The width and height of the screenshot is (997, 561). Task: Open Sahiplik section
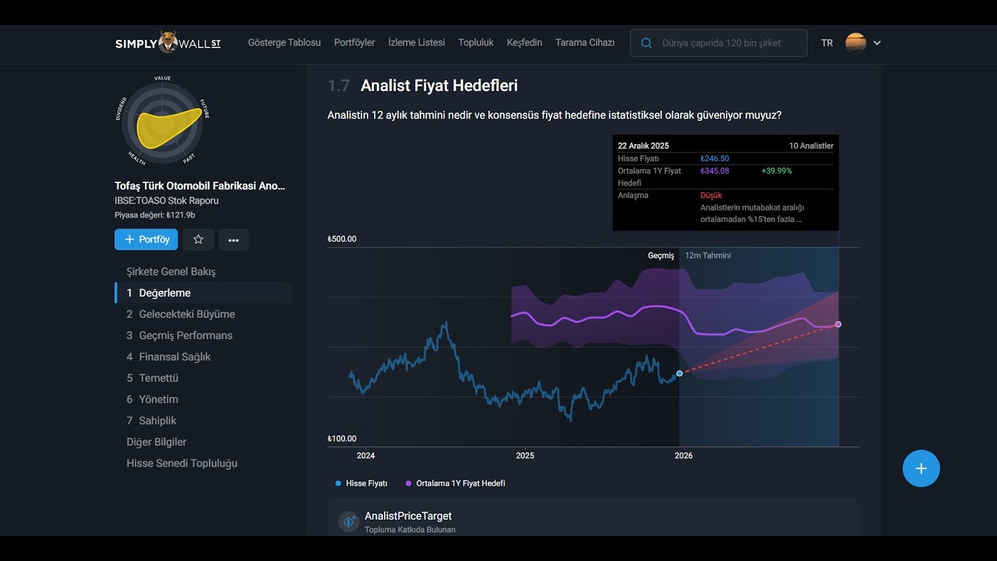[152, 421]
